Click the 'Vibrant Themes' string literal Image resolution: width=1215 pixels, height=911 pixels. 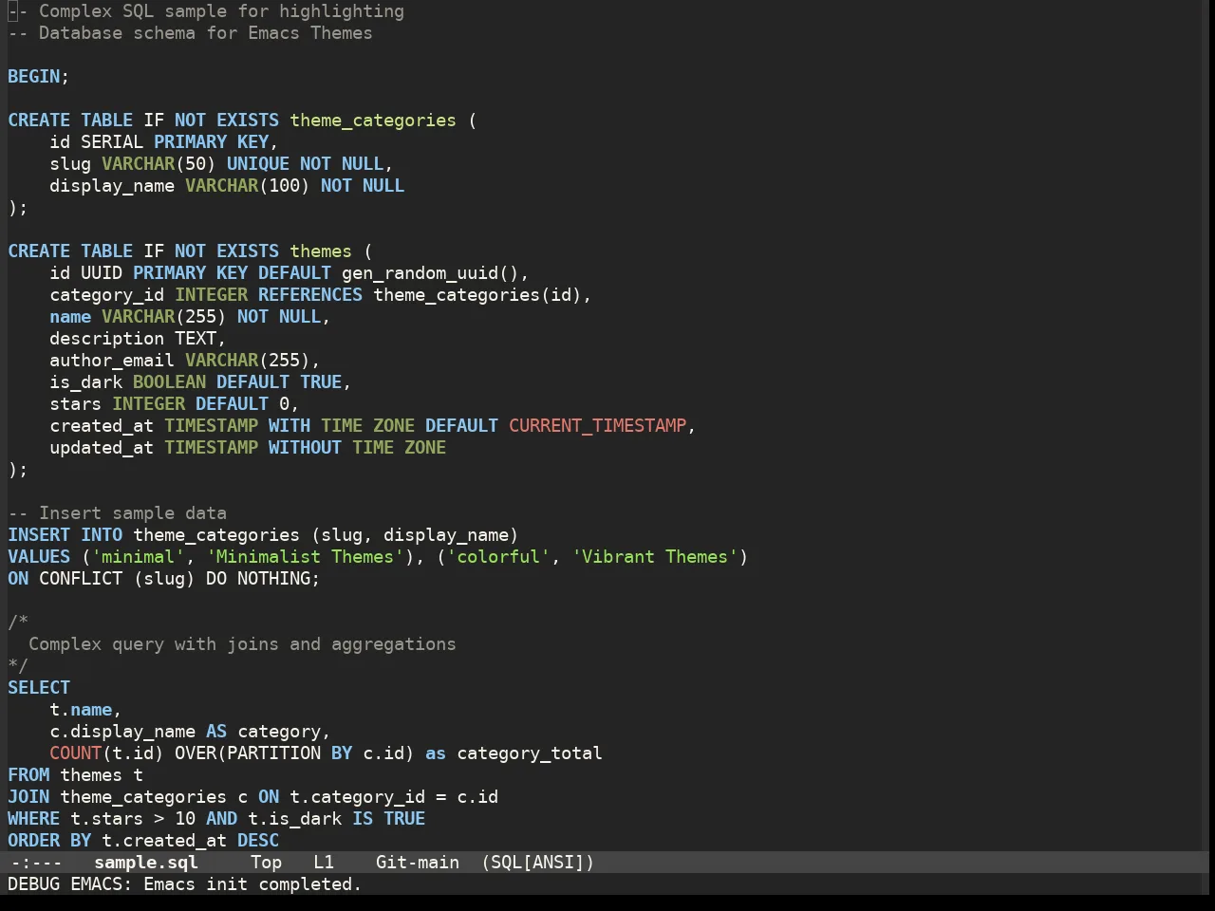655,557
